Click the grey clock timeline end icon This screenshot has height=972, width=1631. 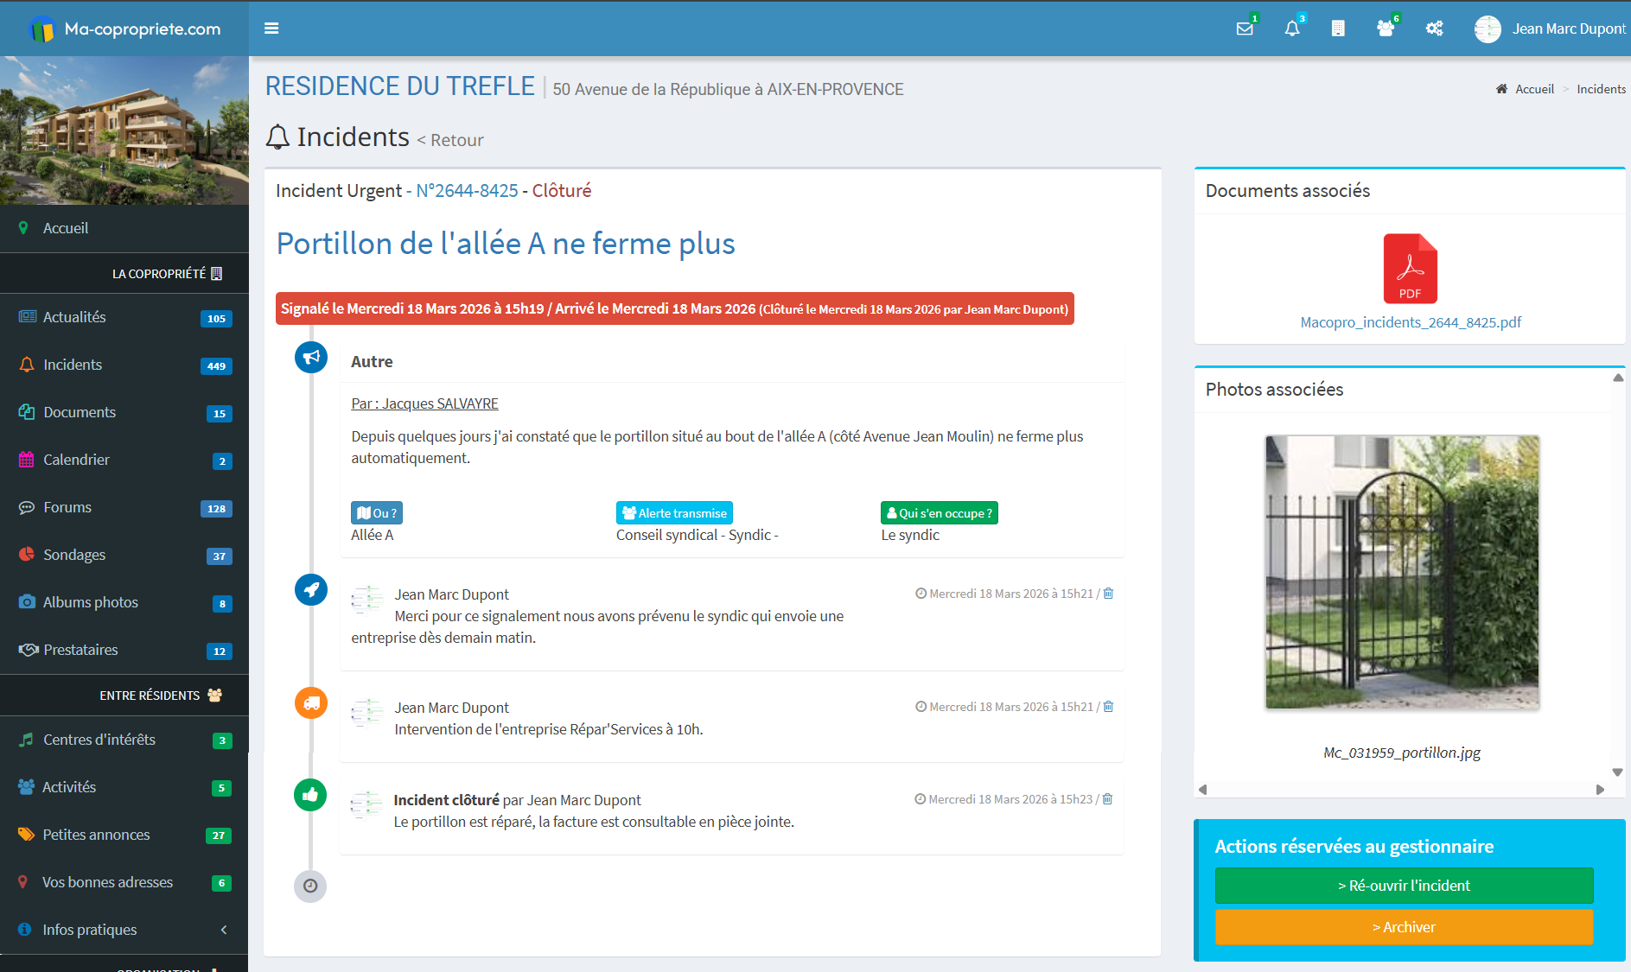(x=310, y=886)
